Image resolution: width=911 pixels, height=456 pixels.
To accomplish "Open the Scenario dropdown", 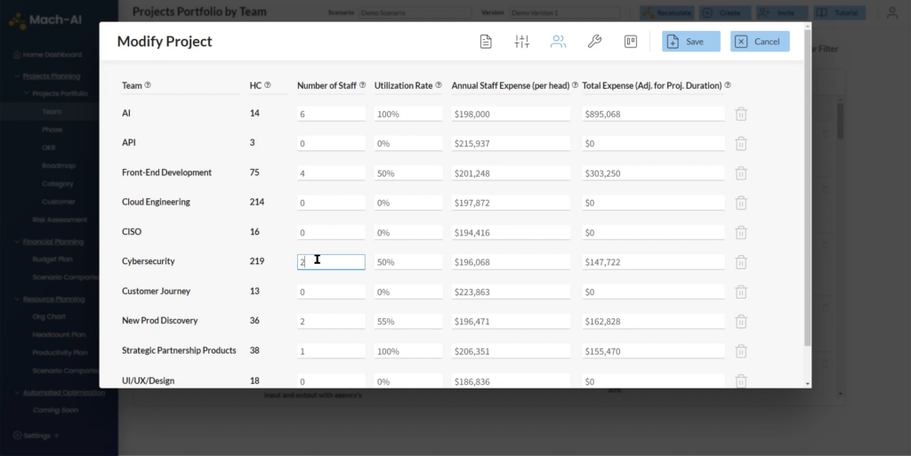I will coord(415,12).
